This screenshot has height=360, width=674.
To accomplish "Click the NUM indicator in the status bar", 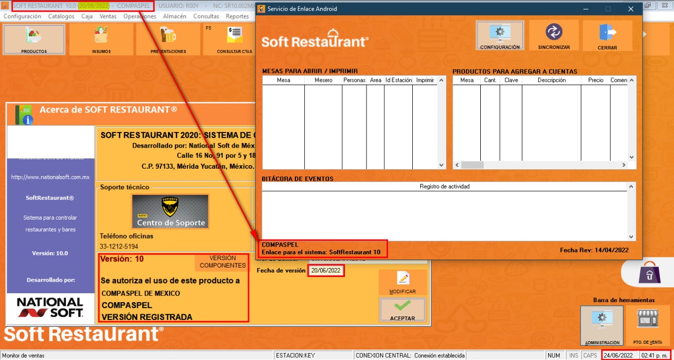I will point(554,355).
